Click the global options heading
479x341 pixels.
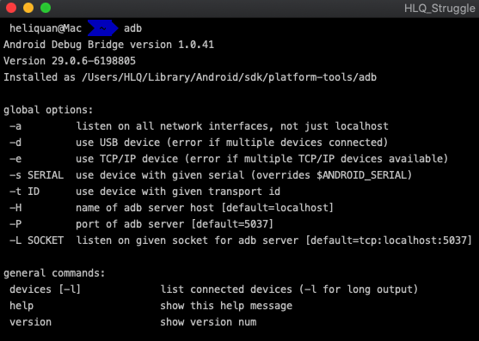click(48, 110)
